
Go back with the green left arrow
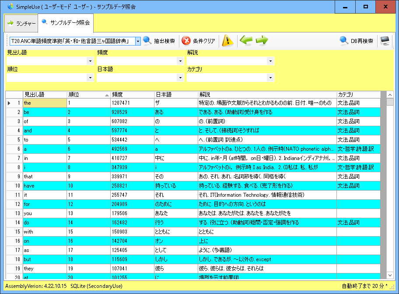[246, 40]
